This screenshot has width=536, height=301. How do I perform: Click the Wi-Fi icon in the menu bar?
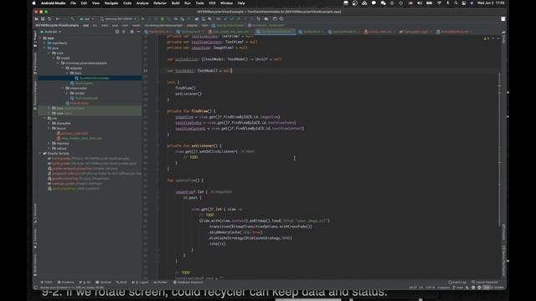coord(439,3)
